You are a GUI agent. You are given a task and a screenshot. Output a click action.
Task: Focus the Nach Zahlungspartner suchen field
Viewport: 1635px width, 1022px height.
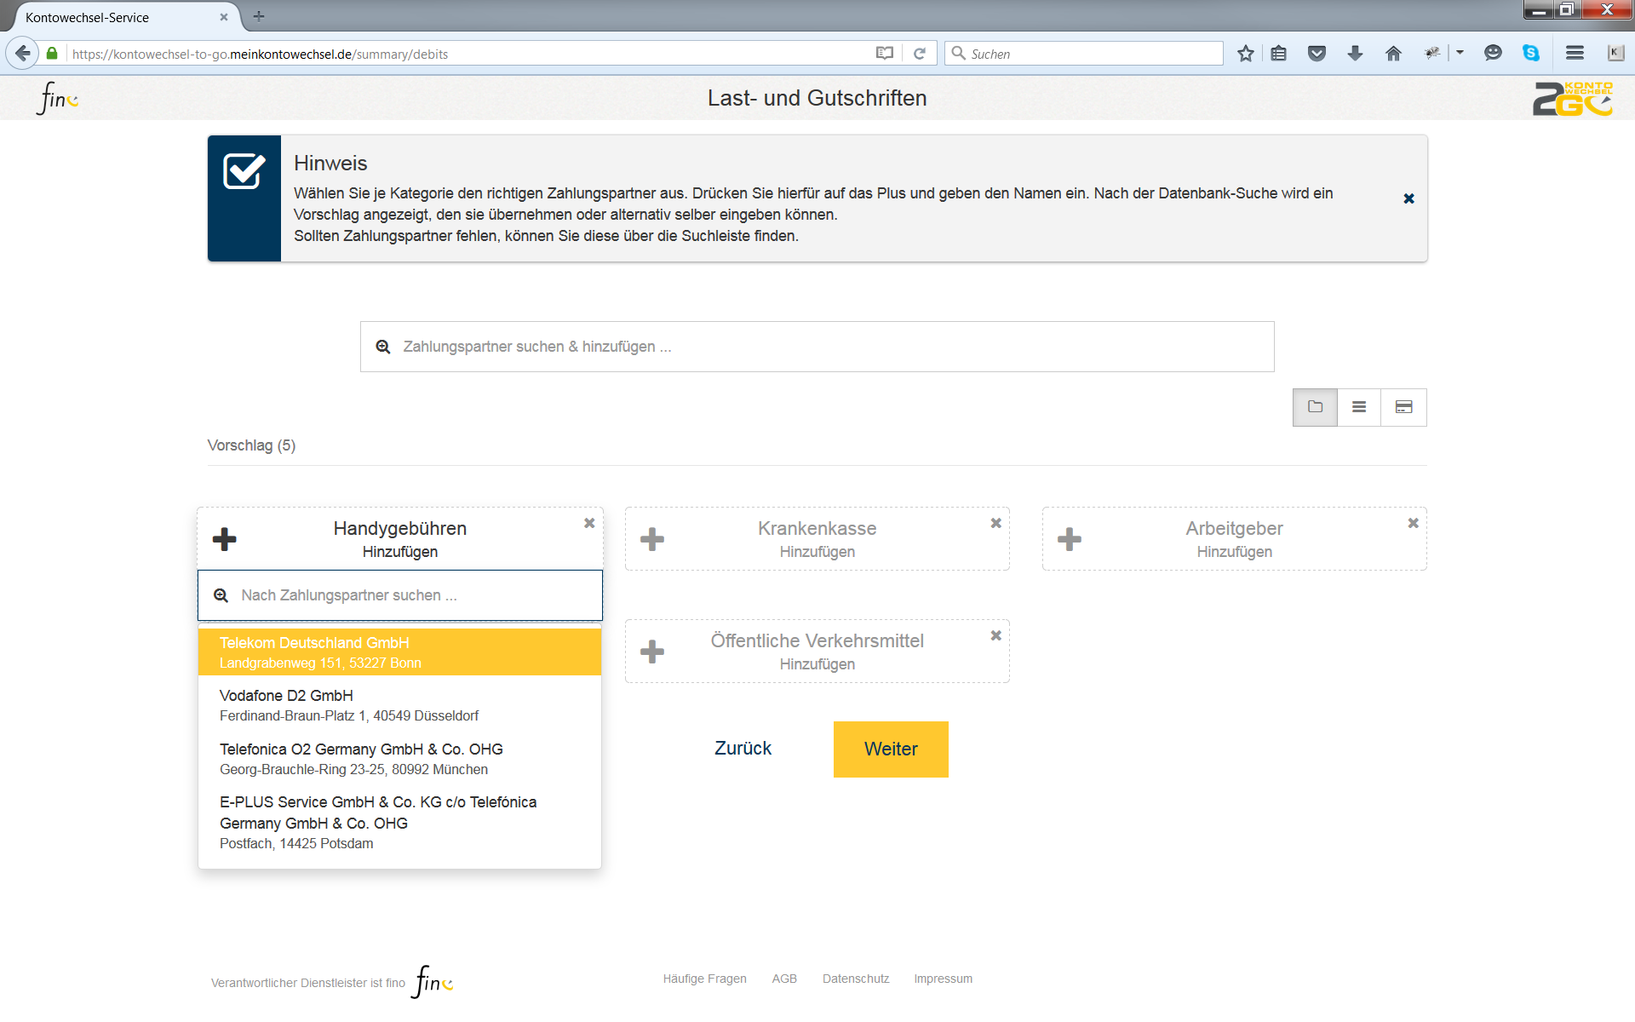(399, 595)
